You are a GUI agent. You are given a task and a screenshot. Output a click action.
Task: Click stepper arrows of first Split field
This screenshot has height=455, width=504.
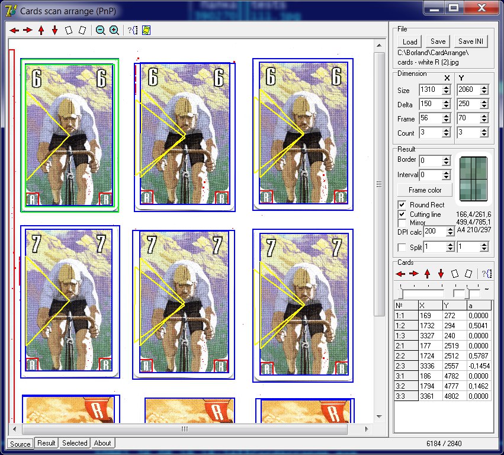[451, 247]
